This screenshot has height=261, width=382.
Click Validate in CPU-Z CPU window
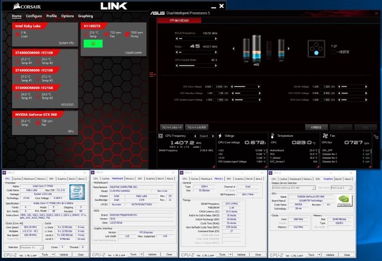64,255
